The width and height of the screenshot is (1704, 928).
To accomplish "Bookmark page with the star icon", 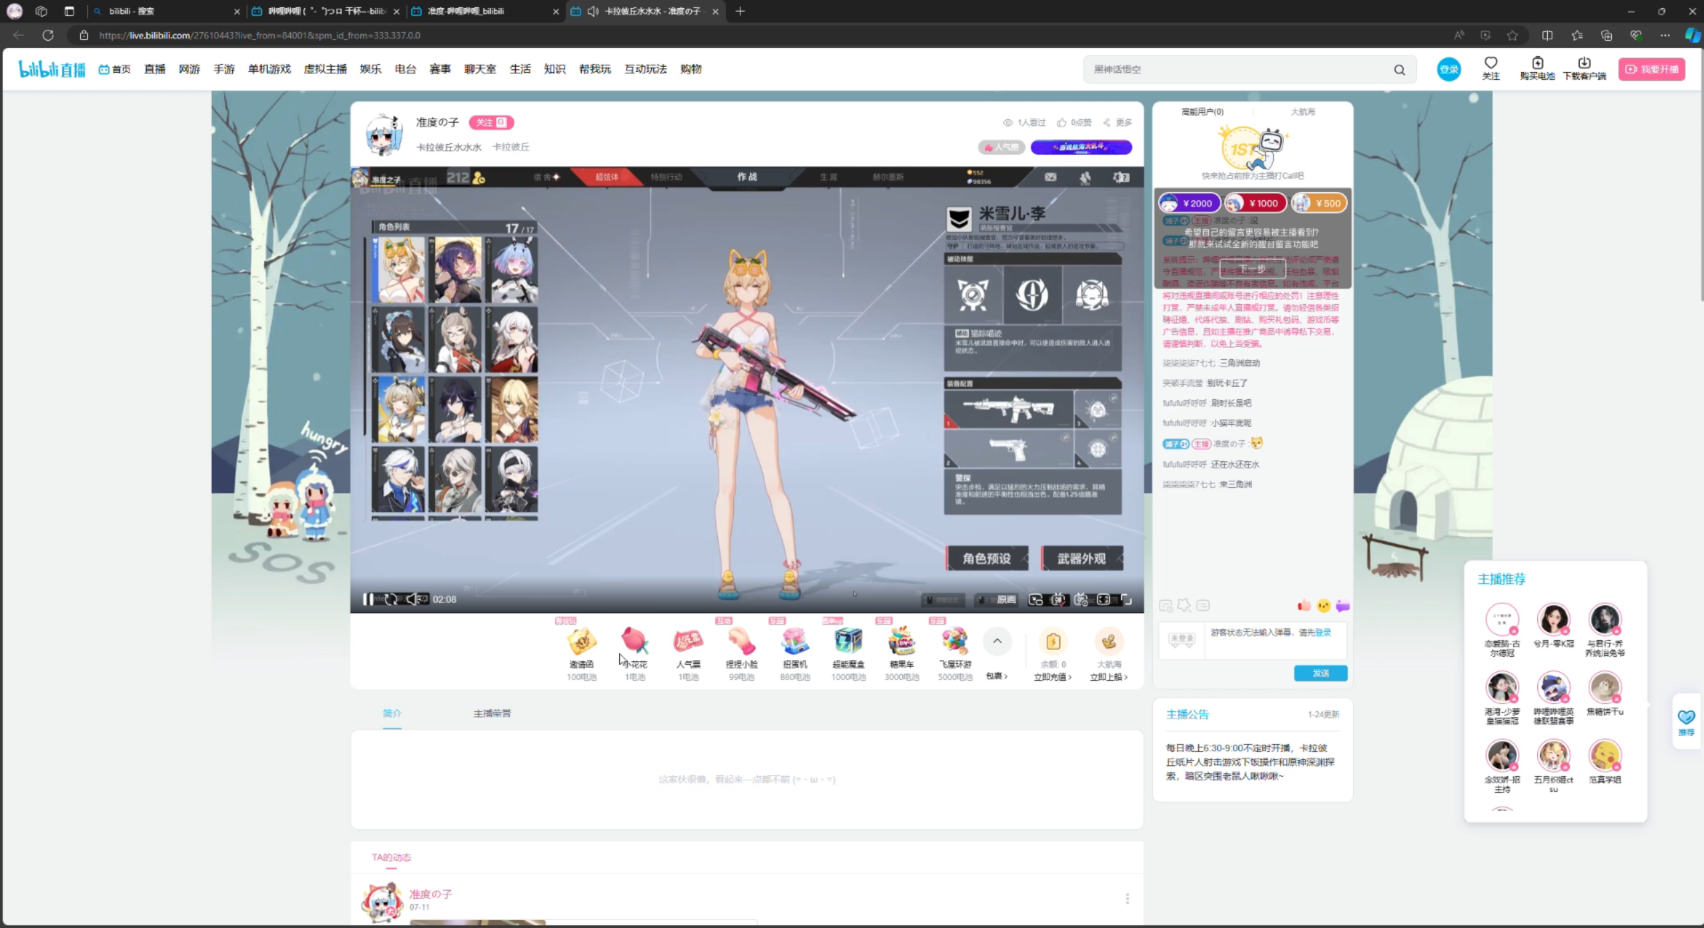I will [1513, 35].
